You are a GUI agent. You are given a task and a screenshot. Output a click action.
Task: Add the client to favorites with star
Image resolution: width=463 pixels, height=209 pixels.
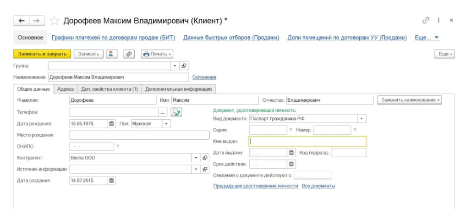(54, 21)
